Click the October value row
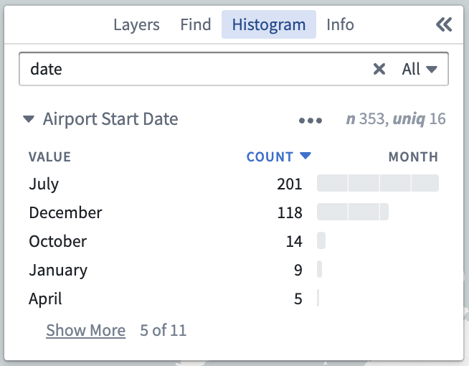 [234, 241]
